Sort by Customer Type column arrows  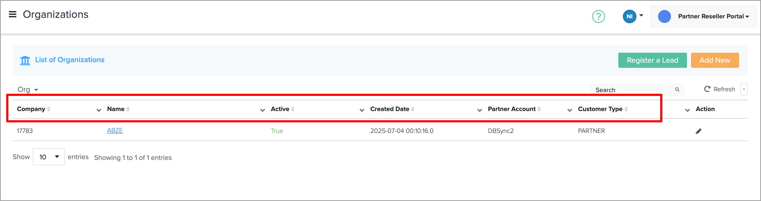pos(626,109)
